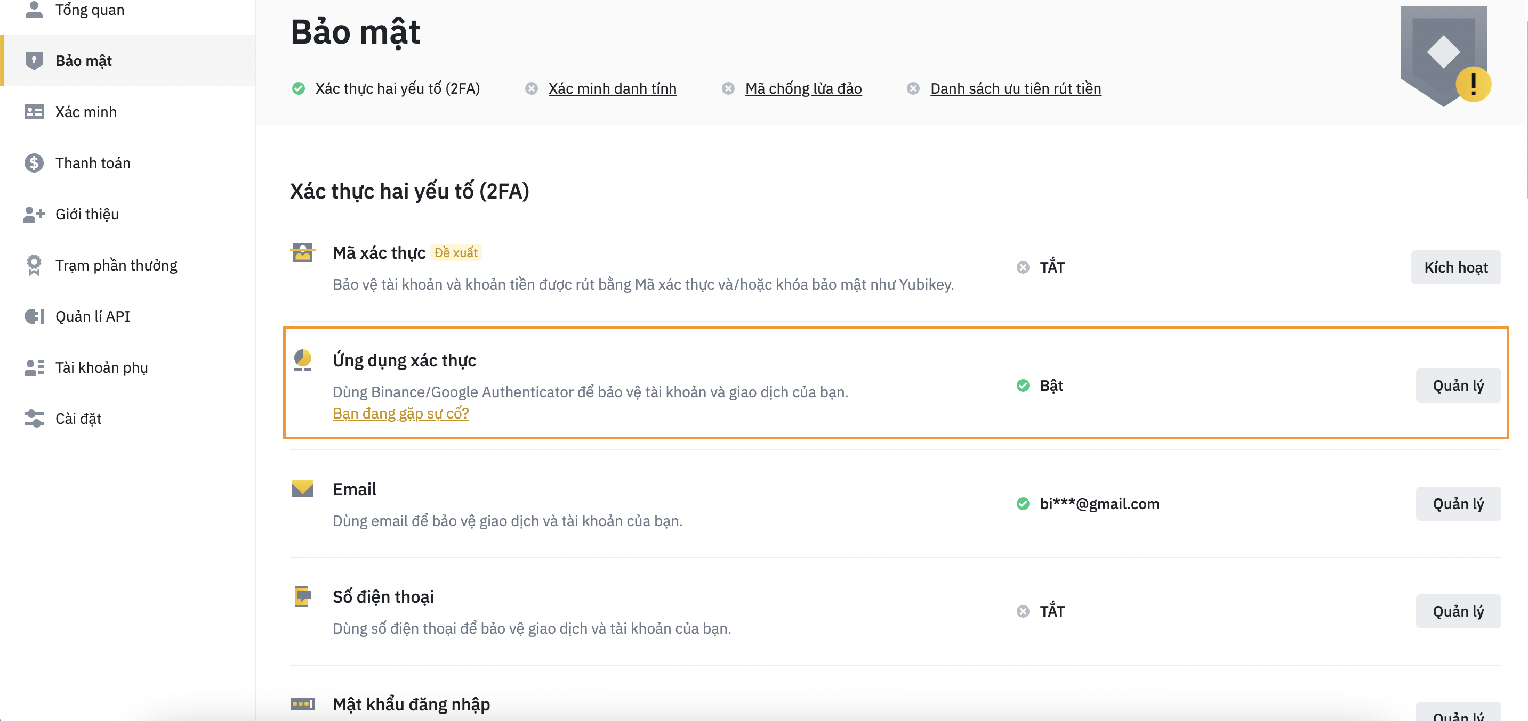Click the ID card icon for Xác minh
This screenshot has height=721, width=1528.
pyautogui.click(x=34, y=112)
